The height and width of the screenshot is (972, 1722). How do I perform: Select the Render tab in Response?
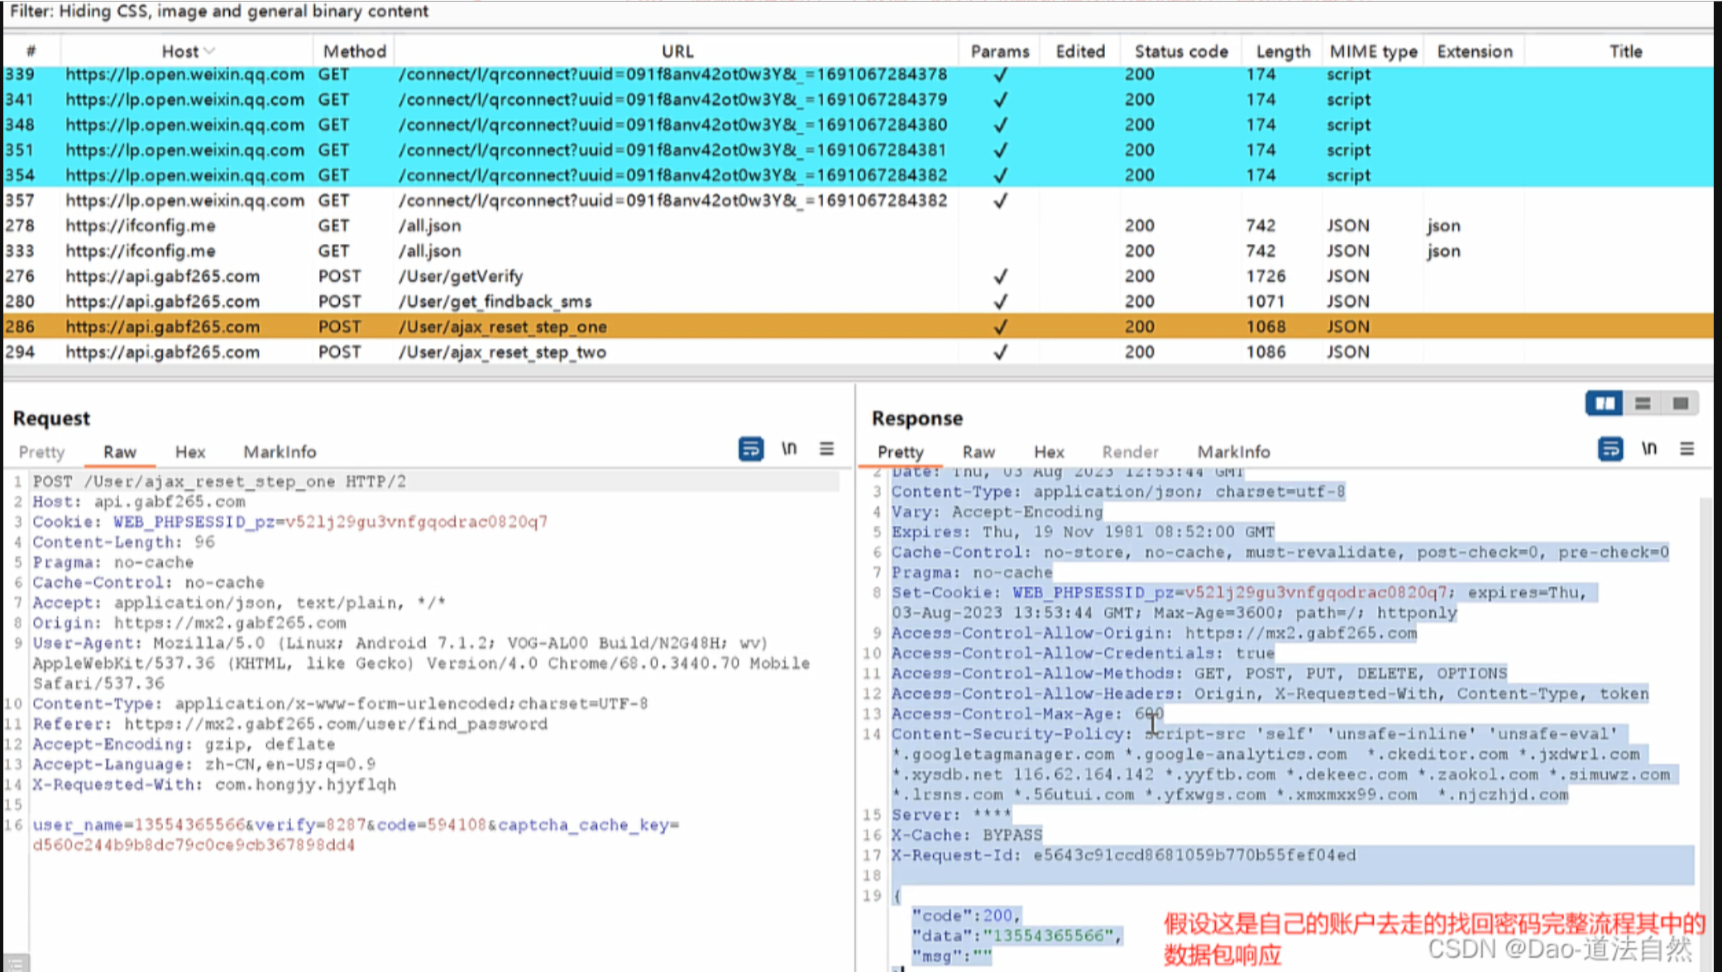tap(1130, 452)
